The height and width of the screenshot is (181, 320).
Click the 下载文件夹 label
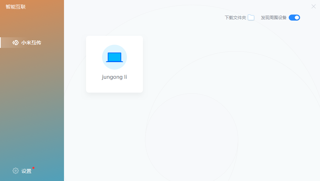pyautogui.click(x=235, y=18)
